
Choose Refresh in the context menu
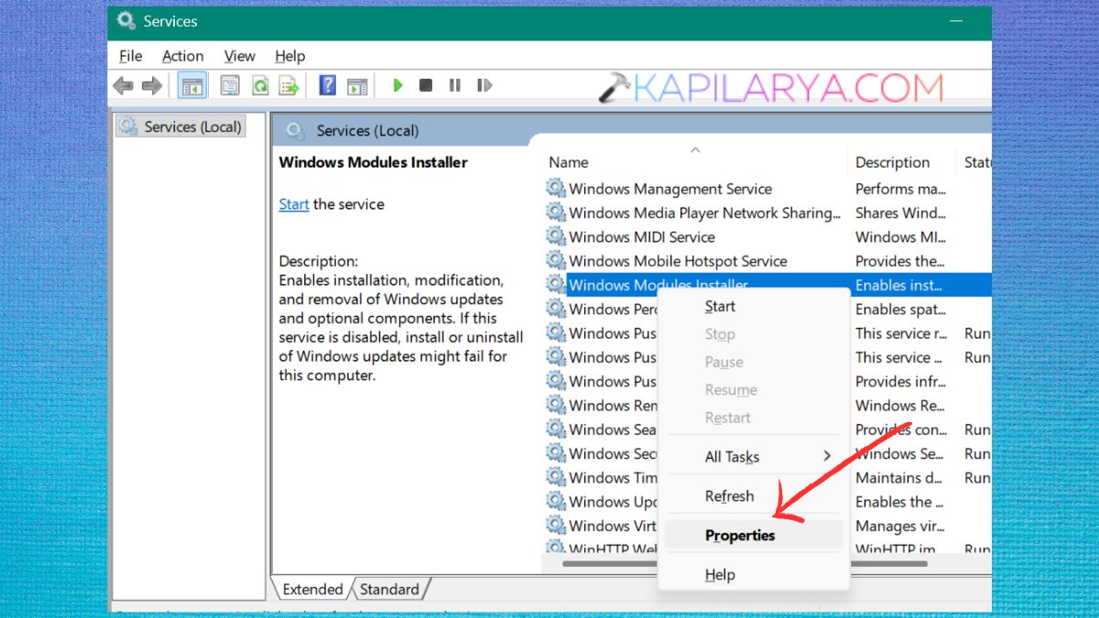pyautogui.click(x=754, y=496)
